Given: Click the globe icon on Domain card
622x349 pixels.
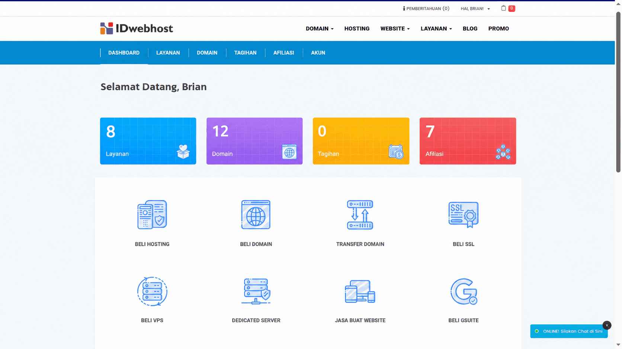Looking at the screenshot, I should pos(289,152).
